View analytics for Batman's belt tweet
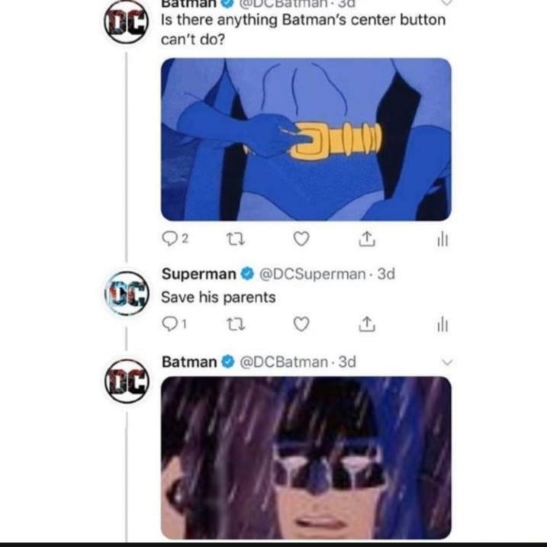Screen dimensions: 547x547 (x=442, y=240)
